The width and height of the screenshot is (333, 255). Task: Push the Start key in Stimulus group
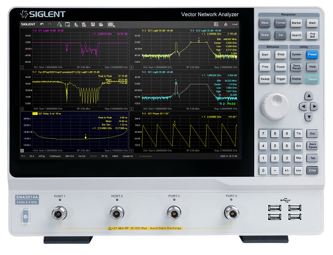[265, 54]
